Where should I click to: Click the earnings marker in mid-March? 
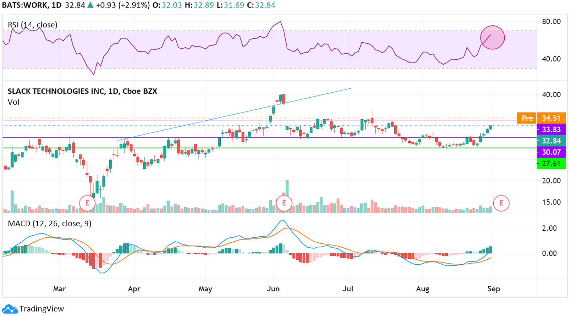[87, 203]
